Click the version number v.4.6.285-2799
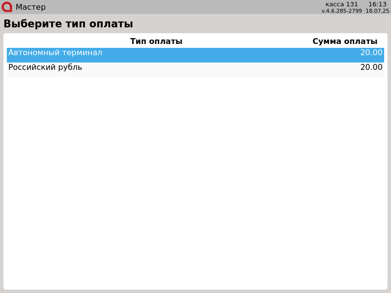 pyautogui.click(x=342, y=11)
